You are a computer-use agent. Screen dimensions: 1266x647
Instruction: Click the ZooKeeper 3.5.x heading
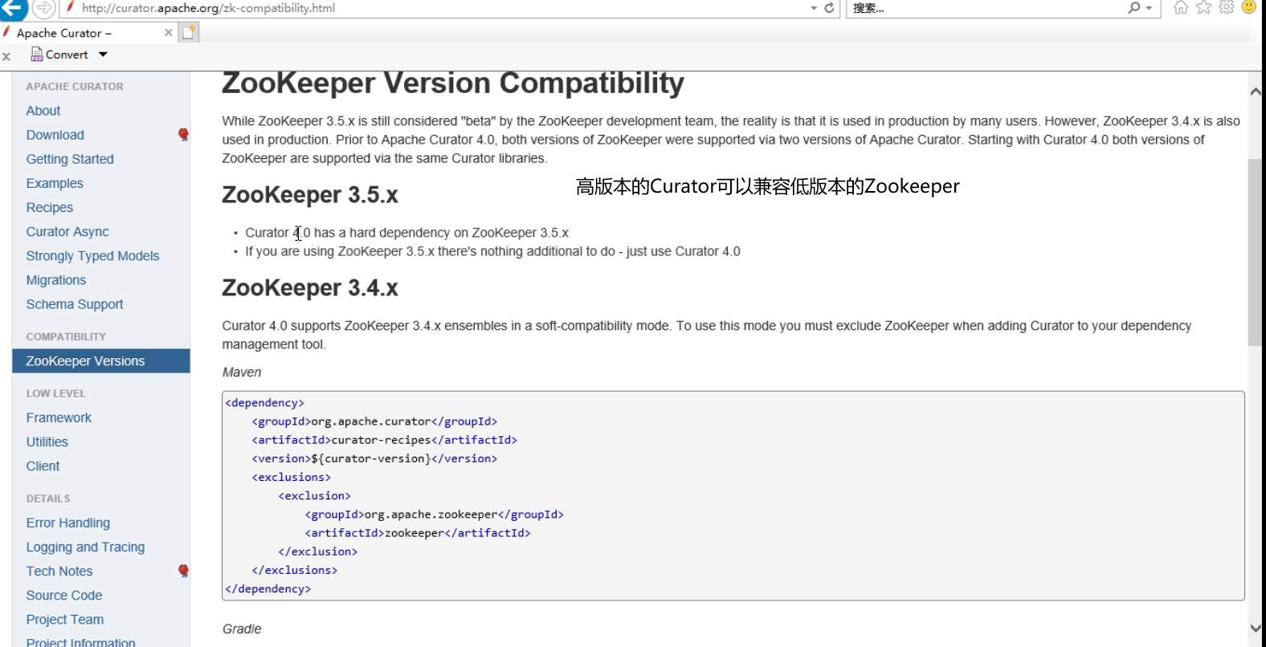(x=310, y=195)
